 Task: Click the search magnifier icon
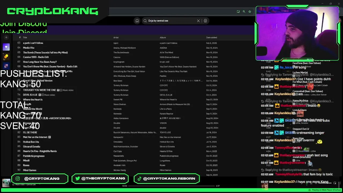coord(145,21)
